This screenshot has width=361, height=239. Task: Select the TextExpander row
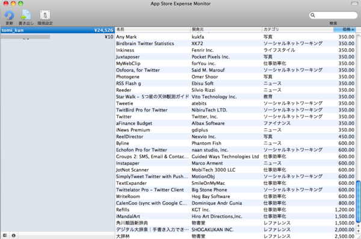pyautogui.click(x=235, y=183)
